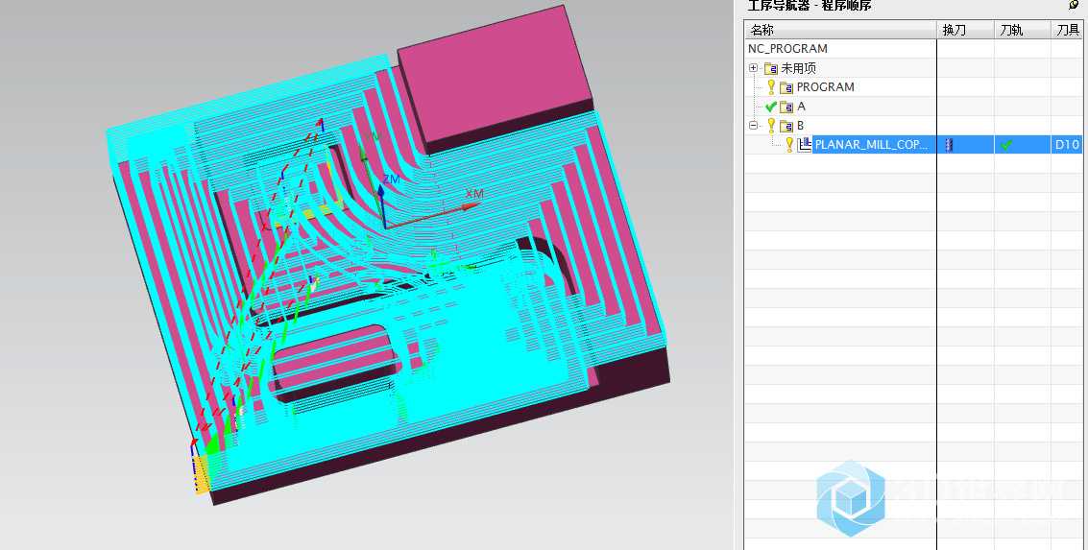Click the yellow warning icon beside PROGRAM

tap(770, 87)
